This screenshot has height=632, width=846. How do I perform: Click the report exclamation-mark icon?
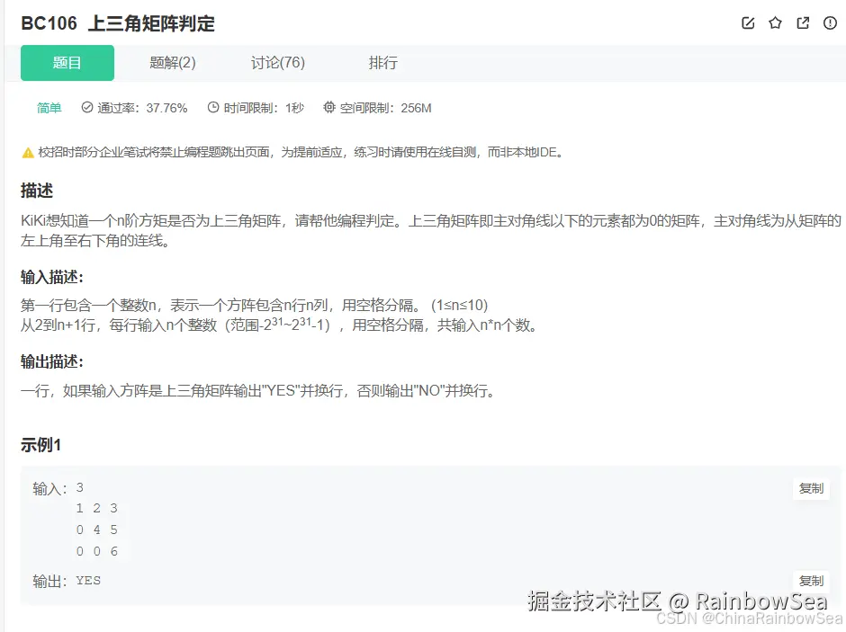[x=829, y=24]
